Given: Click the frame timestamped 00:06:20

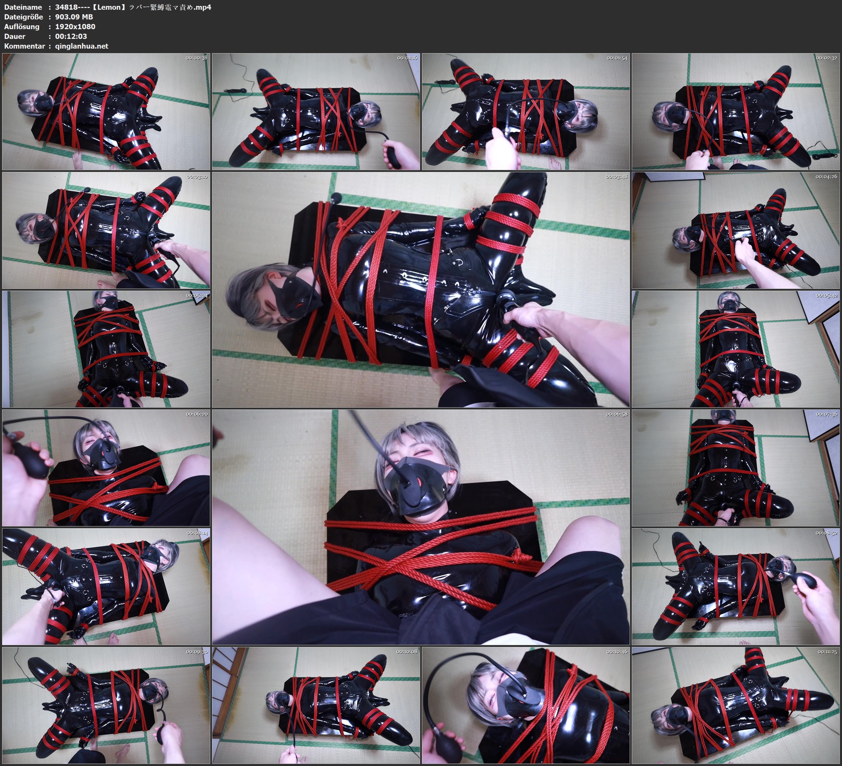Looking at the screenshot, I should [x=106, y=468].
